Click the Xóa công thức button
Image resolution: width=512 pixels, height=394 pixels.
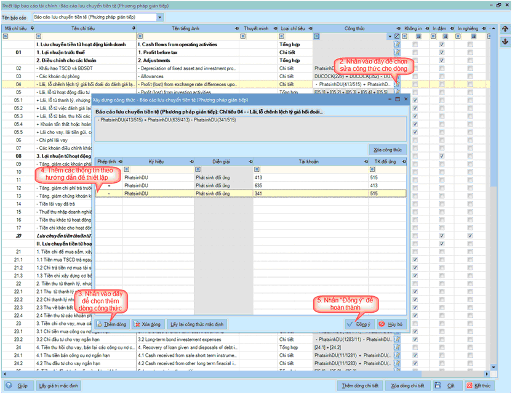[x=388, y=150]
